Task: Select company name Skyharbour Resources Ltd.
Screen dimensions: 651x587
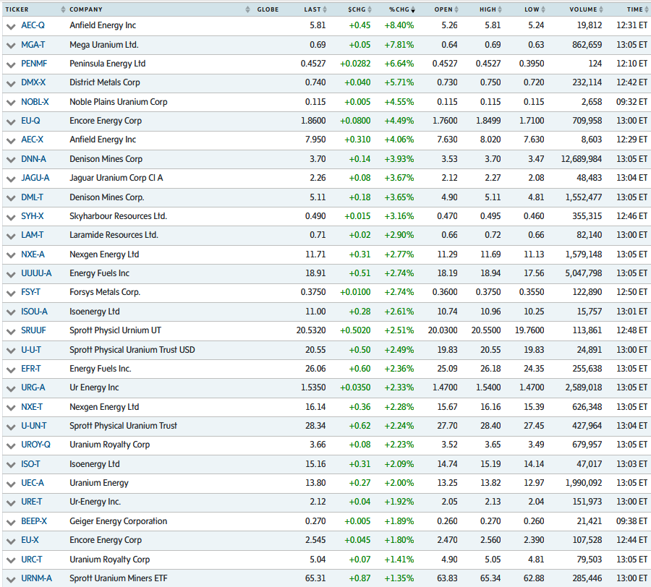Action: [x=119, y=216]
